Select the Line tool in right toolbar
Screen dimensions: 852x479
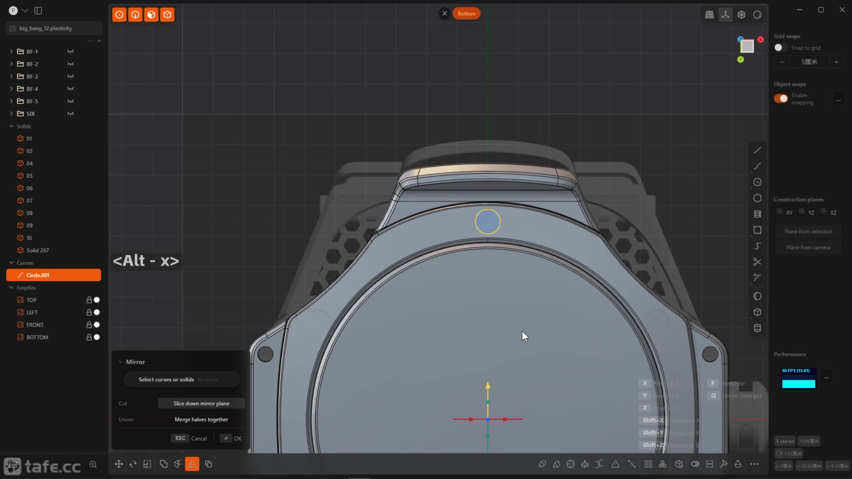757,150
